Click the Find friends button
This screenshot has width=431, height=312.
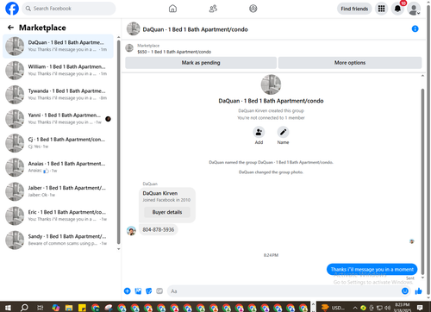tap(354, 9)
